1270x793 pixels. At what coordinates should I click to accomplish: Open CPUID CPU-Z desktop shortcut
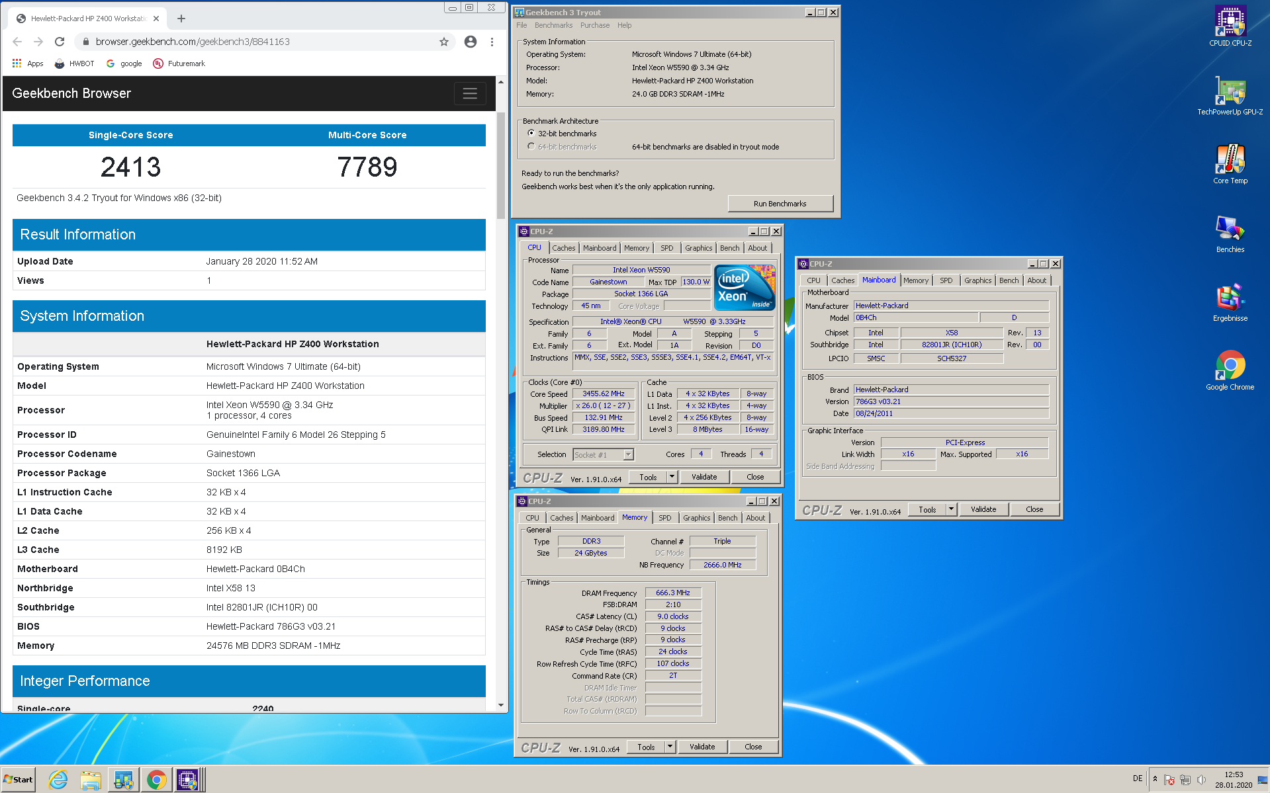coord(1230,26)
